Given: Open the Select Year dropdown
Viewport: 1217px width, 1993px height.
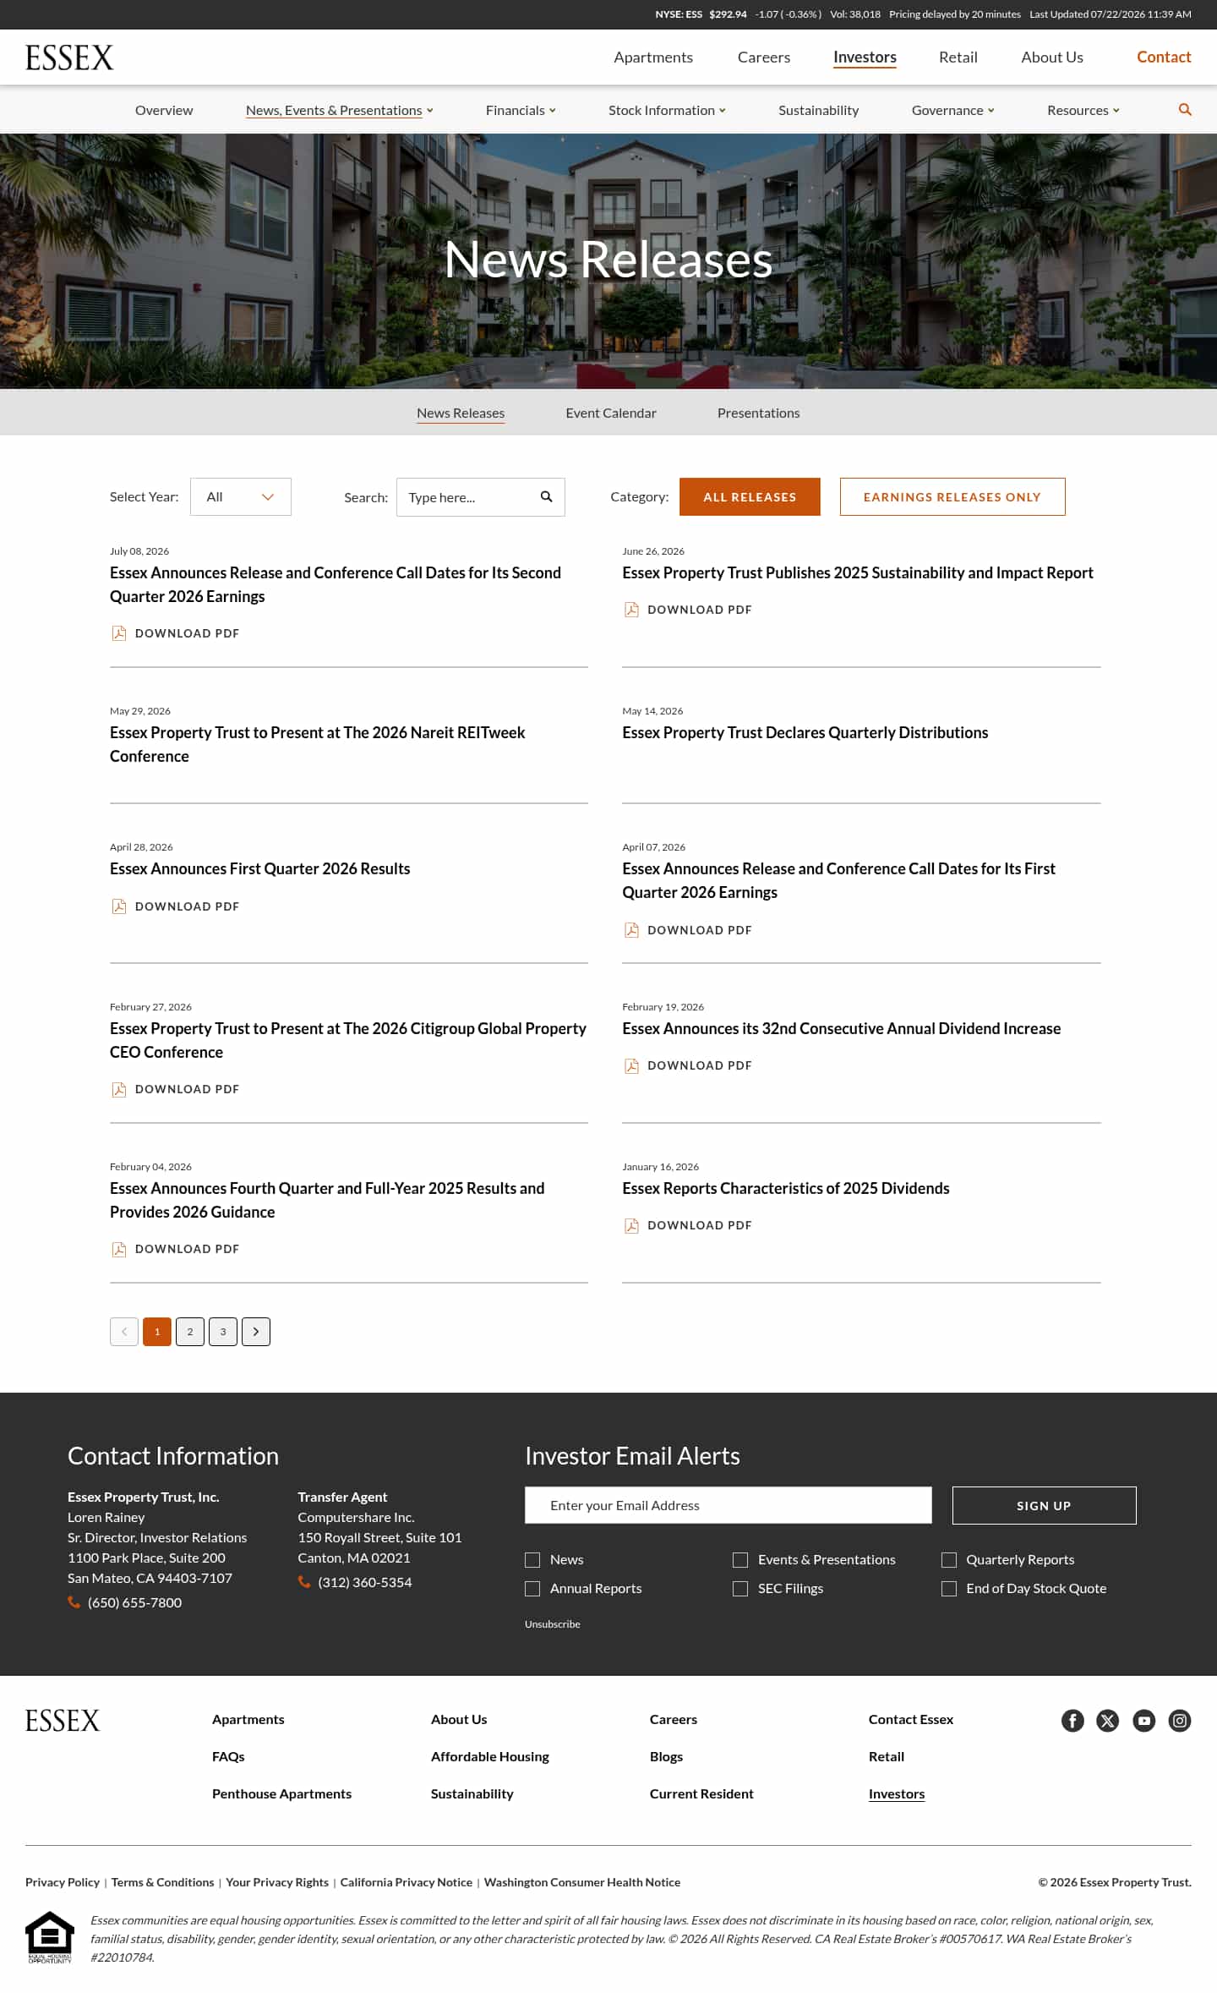Looking at the screenshot, I should click(x=241, y=497).
